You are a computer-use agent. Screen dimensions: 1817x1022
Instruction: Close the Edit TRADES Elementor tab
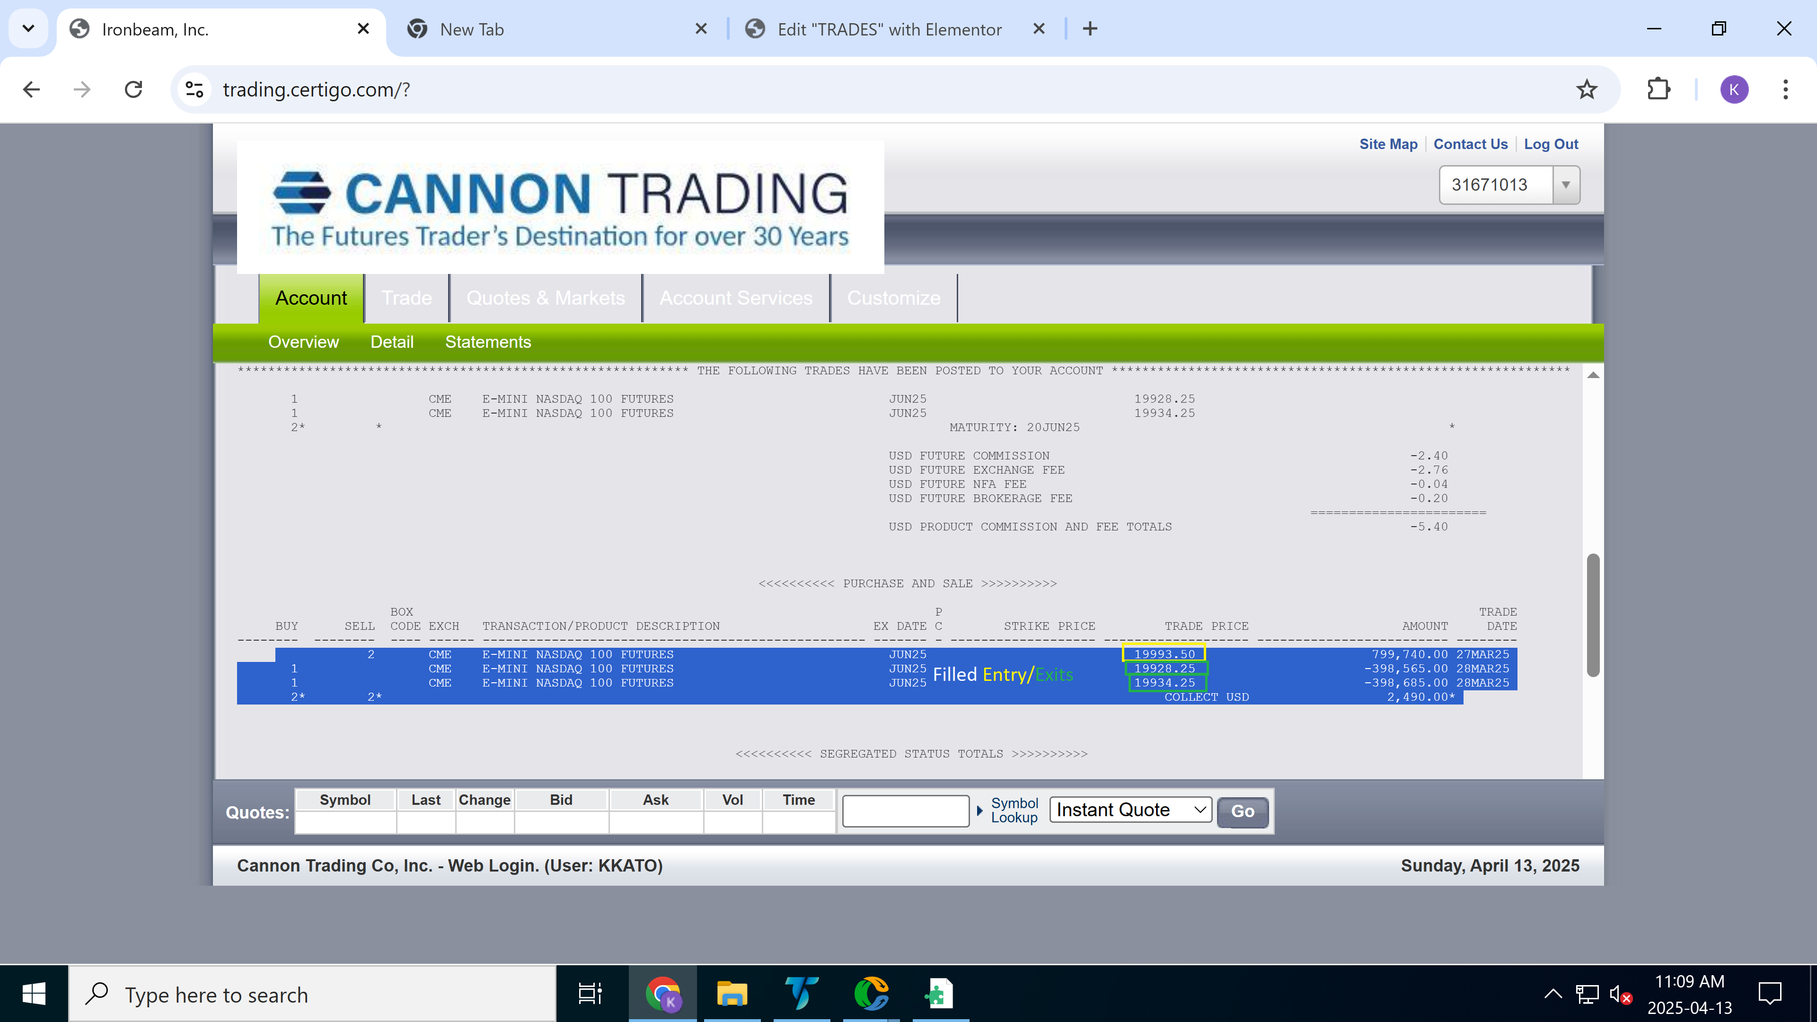[x=1039, y=29]
